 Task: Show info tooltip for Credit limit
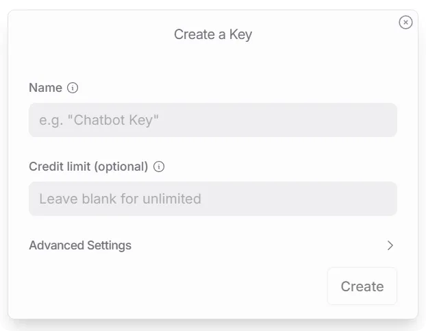[x=159, y=167]
